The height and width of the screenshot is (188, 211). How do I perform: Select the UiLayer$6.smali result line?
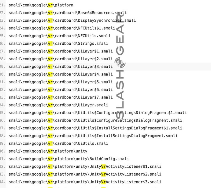[x=61, y=90]
